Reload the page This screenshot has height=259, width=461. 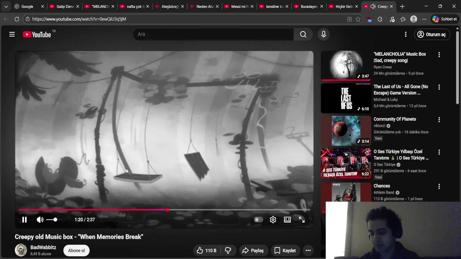pyautogui.click(x=17, y=19)
